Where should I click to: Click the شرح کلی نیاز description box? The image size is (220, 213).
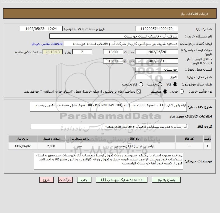pyautogui.click(x=108, y=107)
